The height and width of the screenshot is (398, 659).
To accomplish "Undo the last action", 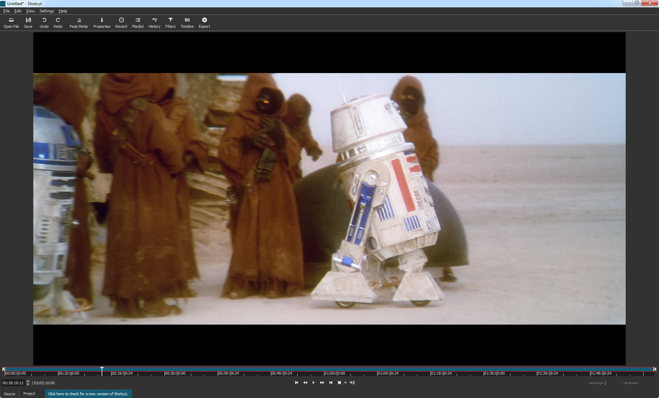I will pos(44,23).
